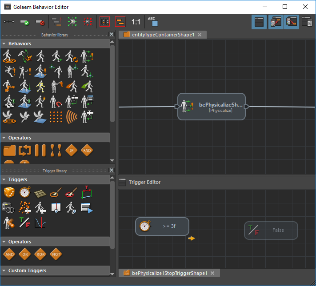This screenshot has height=286, width=316.
Task: Select the magnet behavior icon
Action: (x=56, y=102)
